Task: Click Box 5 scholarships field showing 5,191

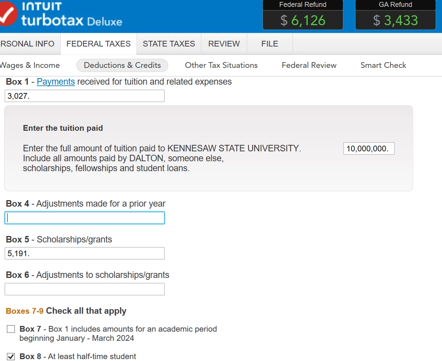Action: click(x=85, y=254)
